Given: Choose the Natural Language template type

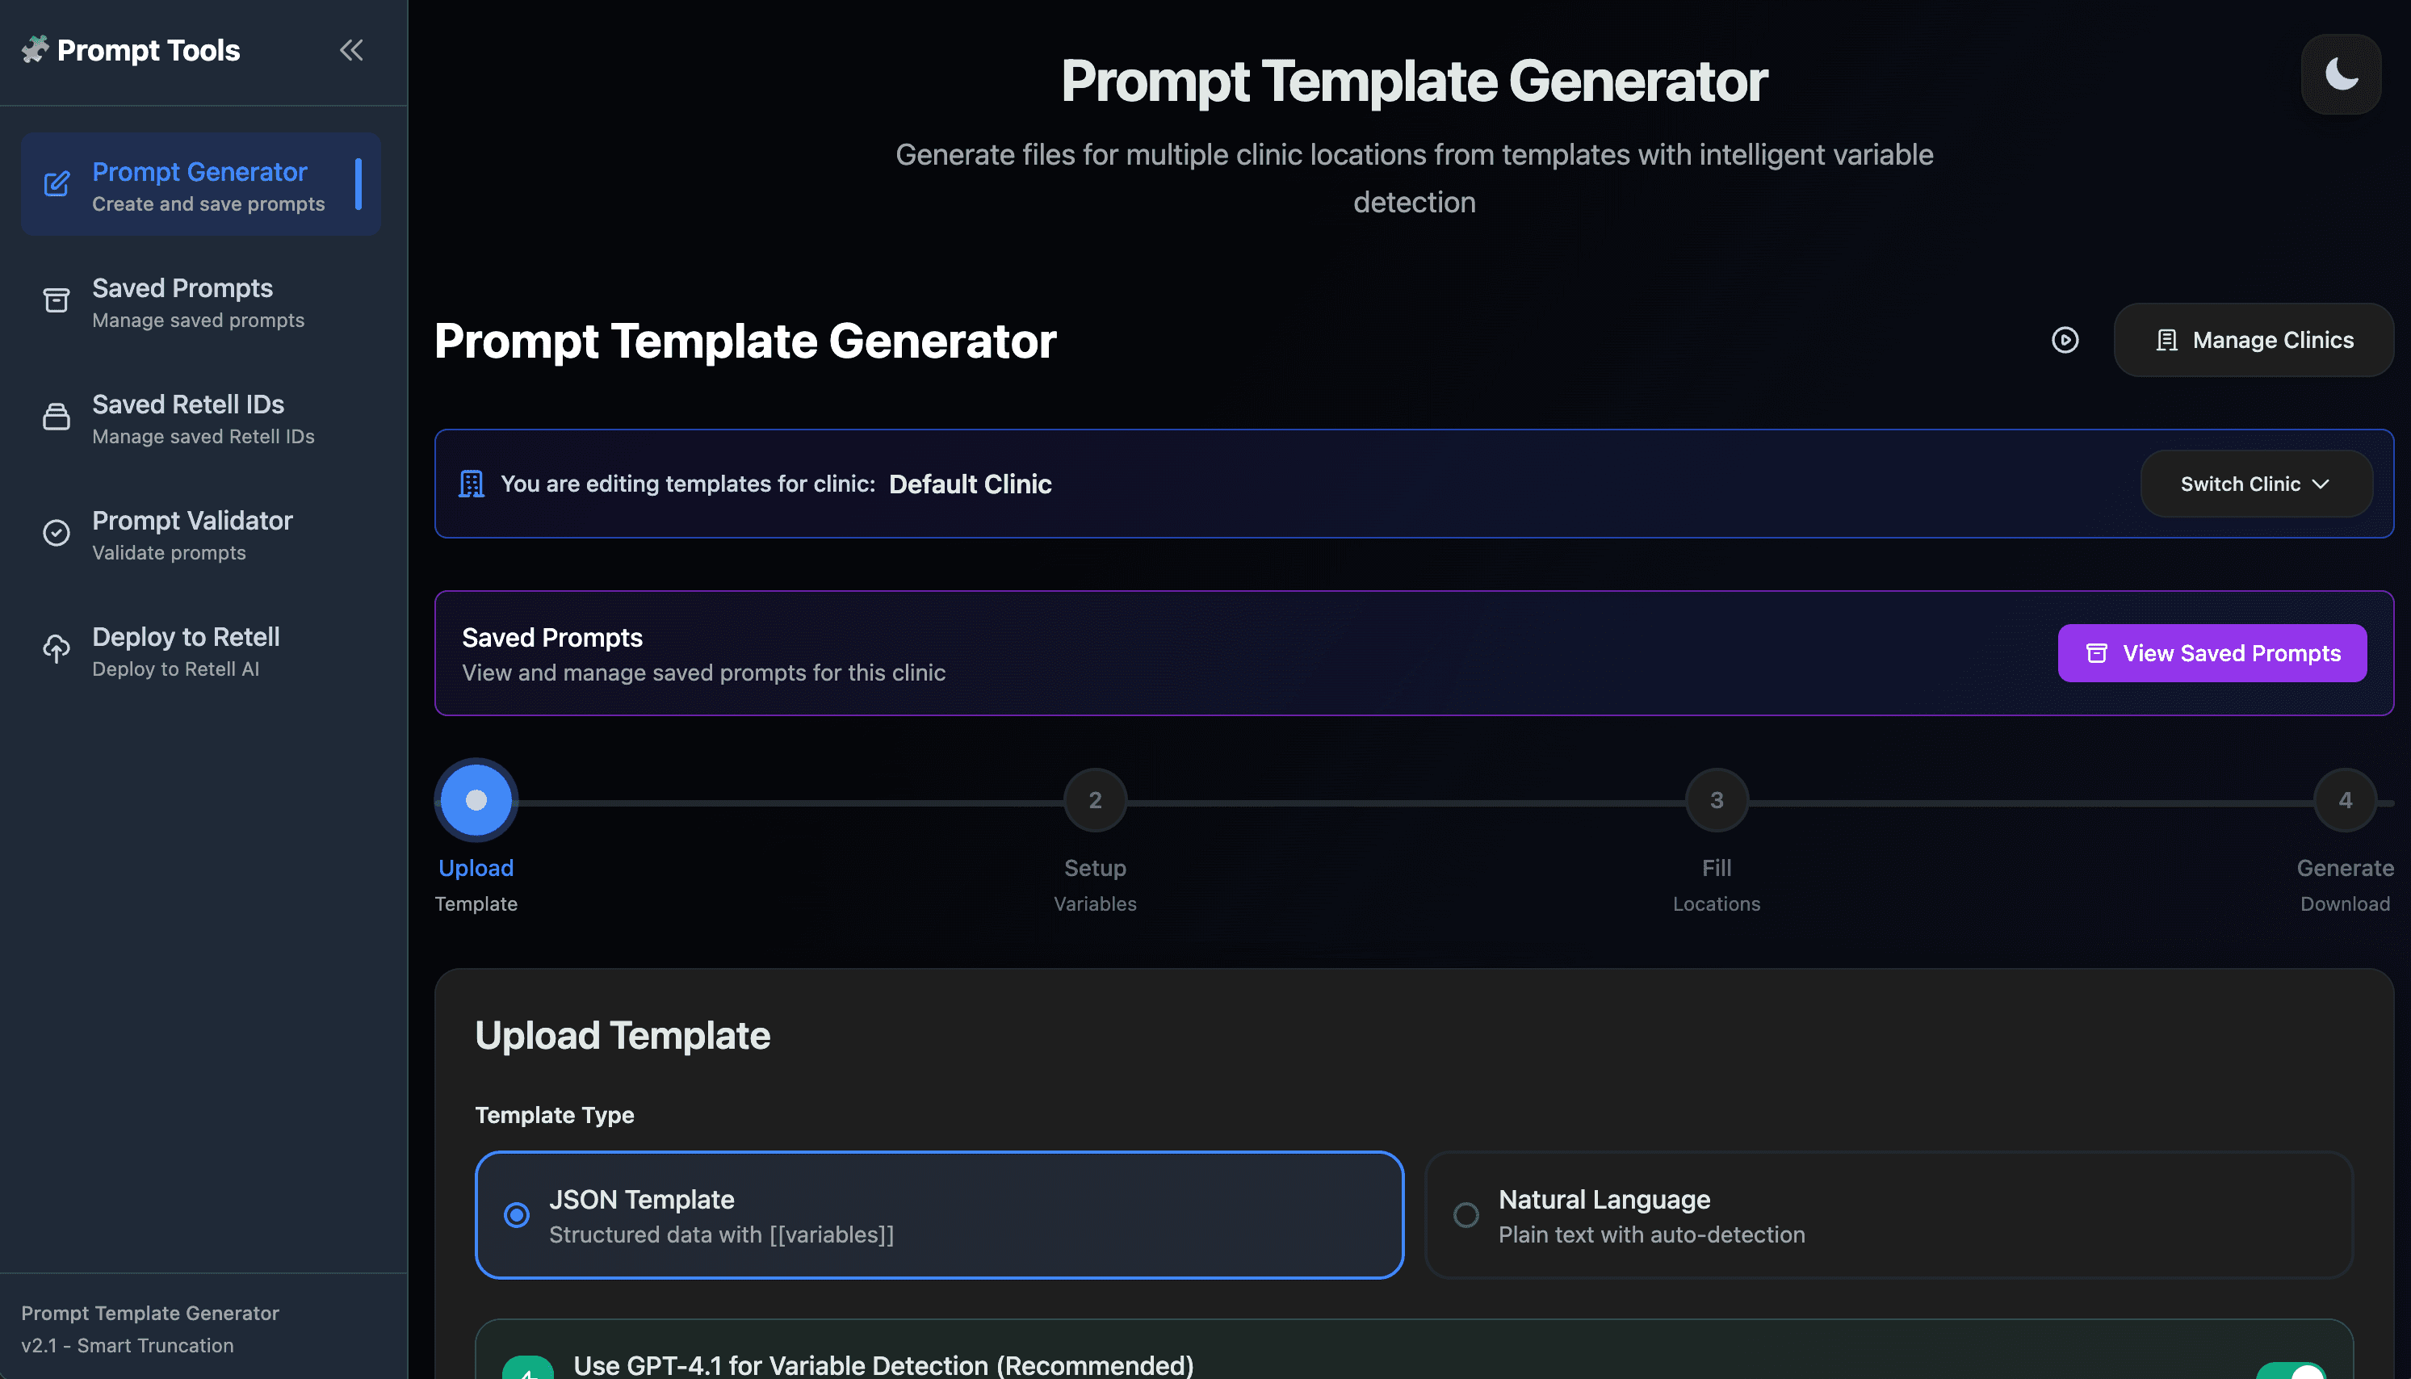Looking at the screenshot, I should pyautogui.click(x=1466, y=1215).
